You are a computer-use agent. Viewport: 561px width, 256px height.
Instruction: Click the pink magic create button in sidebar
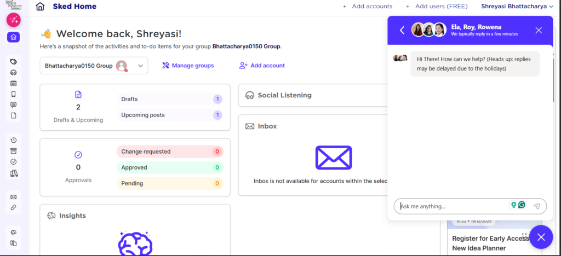(14, 20)
